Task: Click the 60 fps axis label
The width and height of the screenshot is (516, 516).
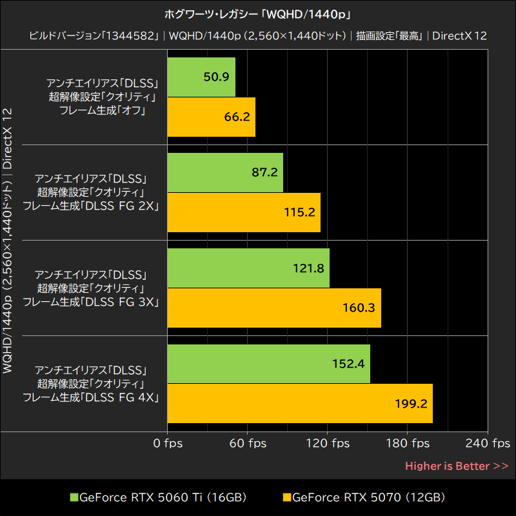Action: 248,443
